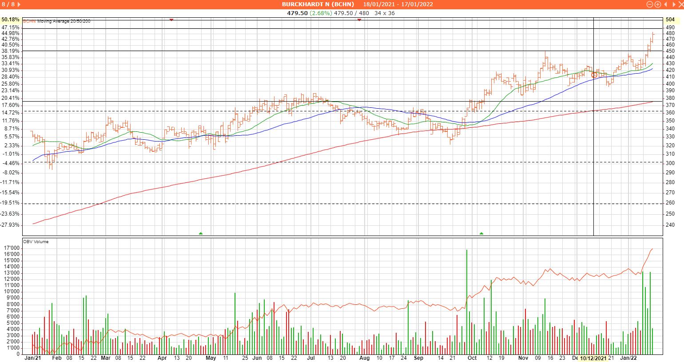Click the red sell marker above late July
684x362 pixels.
[359, 20]
